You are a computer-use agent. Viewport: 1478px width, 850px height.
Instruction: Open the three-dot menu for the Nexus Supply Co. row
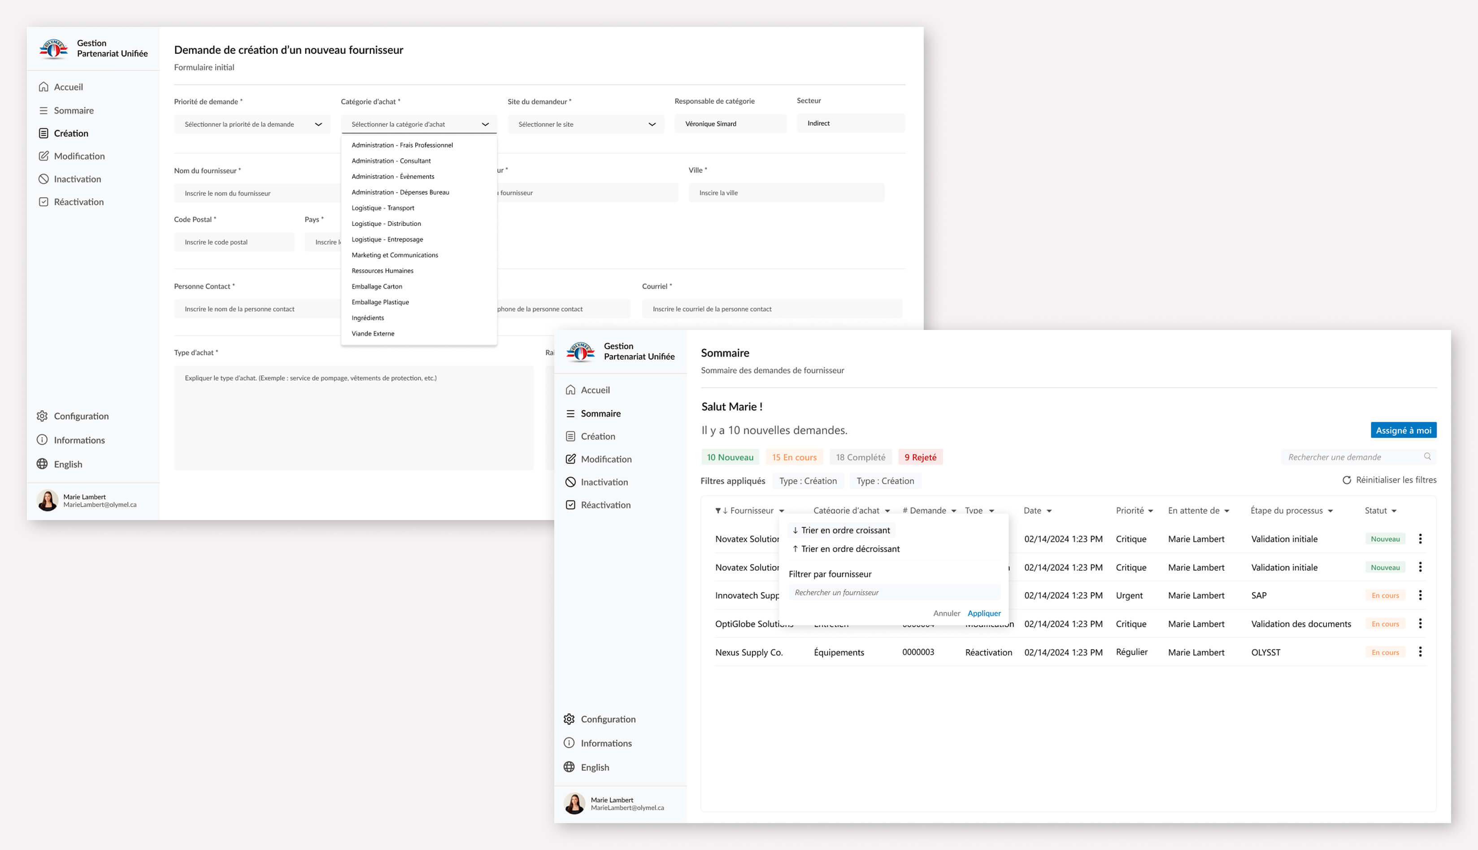tap(1420, 651)
